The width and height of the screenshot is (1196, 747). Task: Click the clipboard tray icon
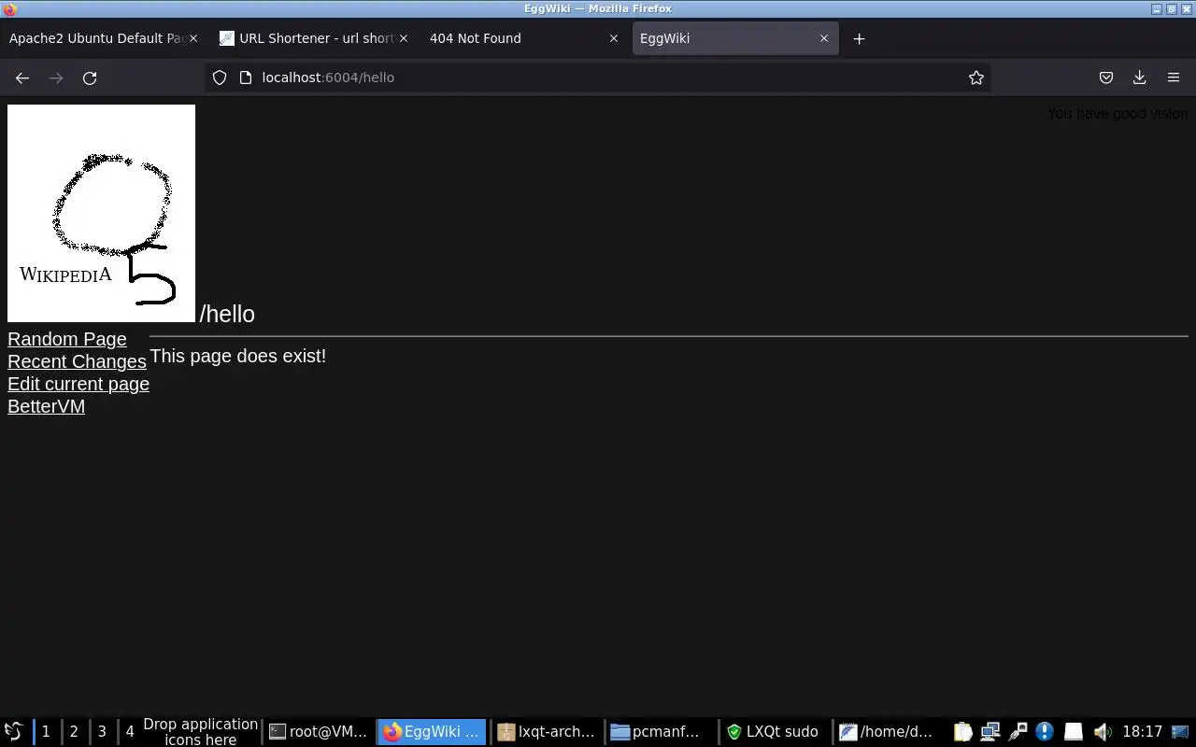coord(963,731)
